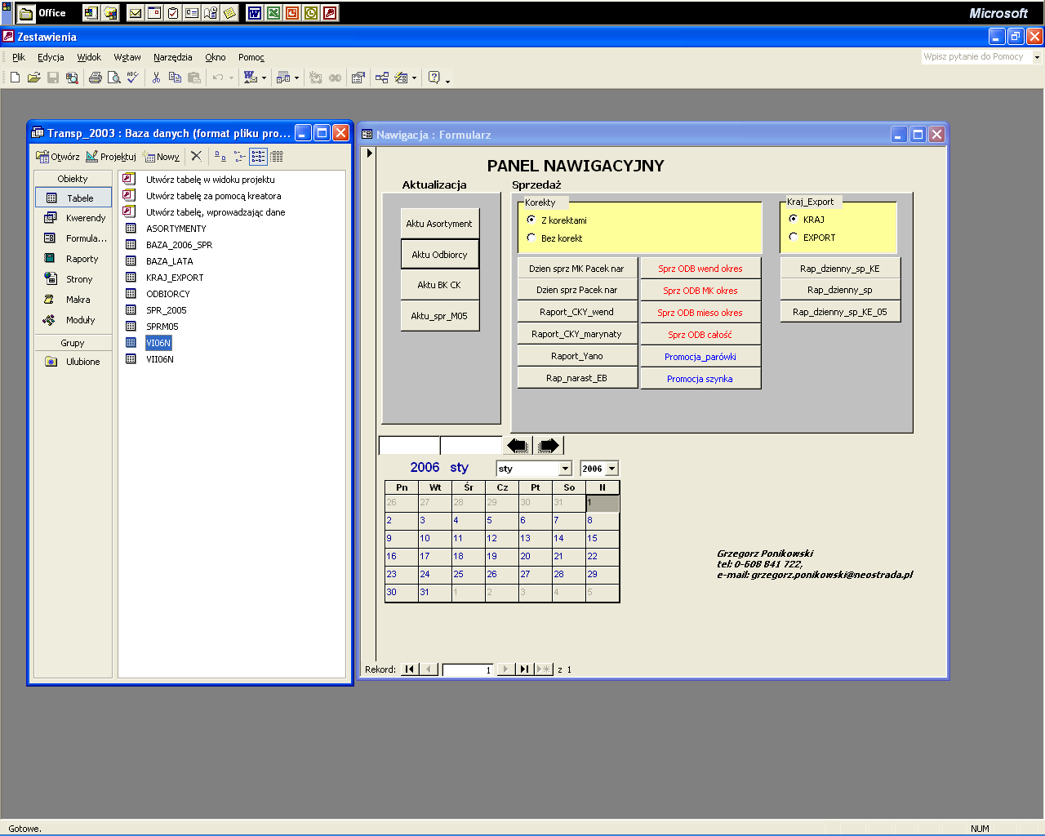Click the Copy icon in toolbar

[x=175, y=78]
